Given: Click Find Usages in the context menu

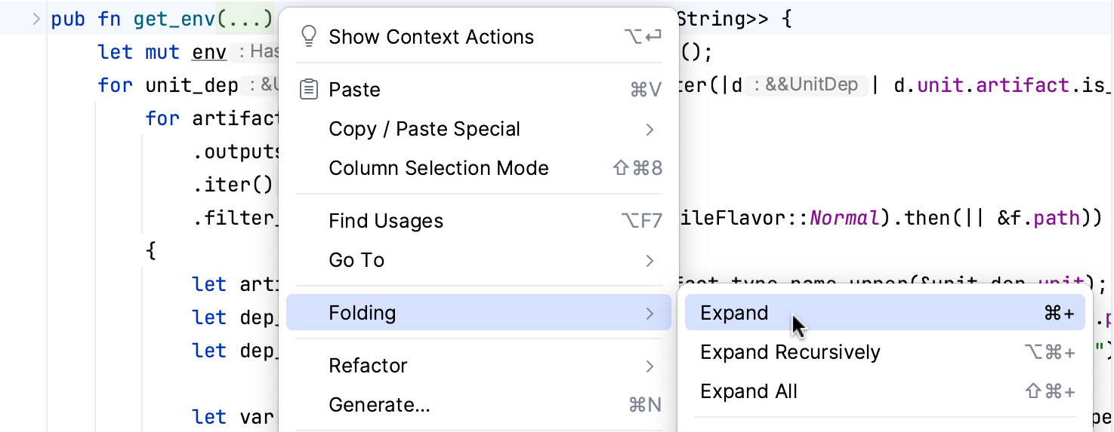Looking at the screenshot, I should coord(385,221).
